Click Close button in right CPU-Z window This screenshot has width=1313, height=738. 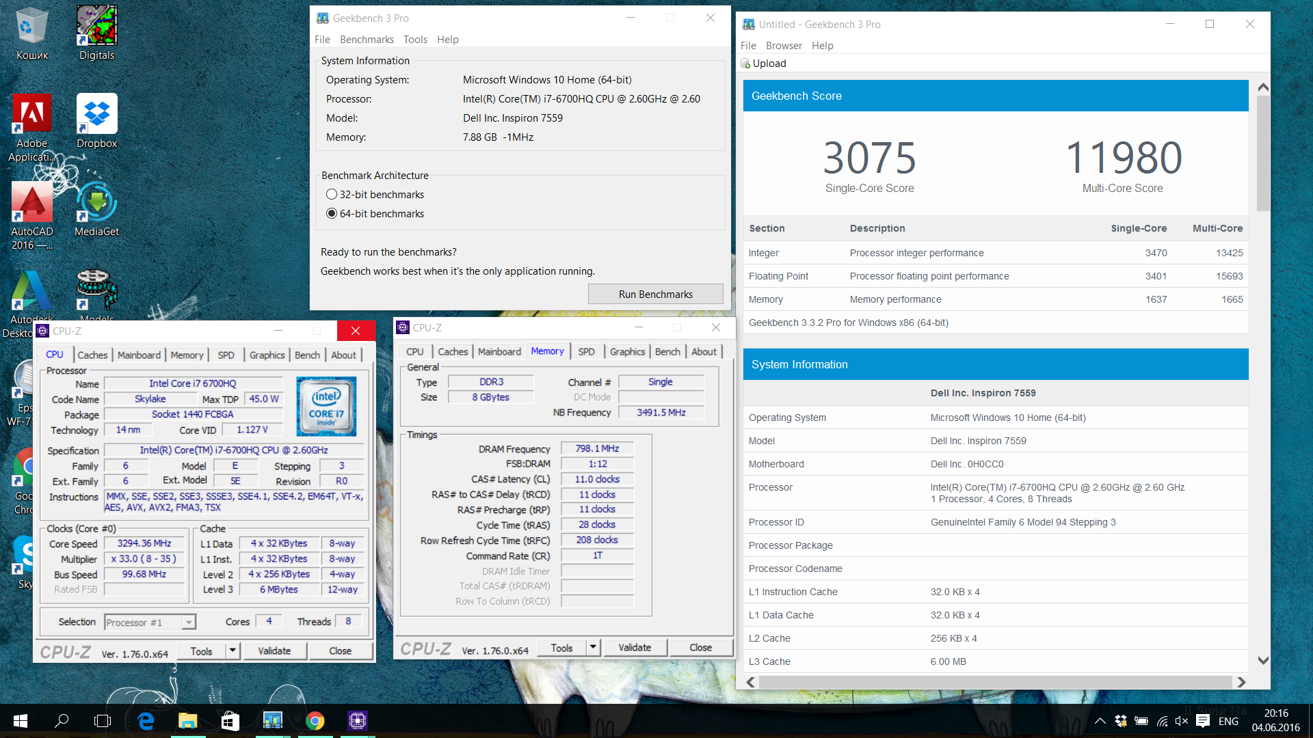[x=700, y=648]
